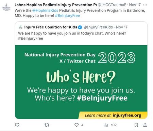
Task: Like the tweet with heart icon
Action: (76, 125)
